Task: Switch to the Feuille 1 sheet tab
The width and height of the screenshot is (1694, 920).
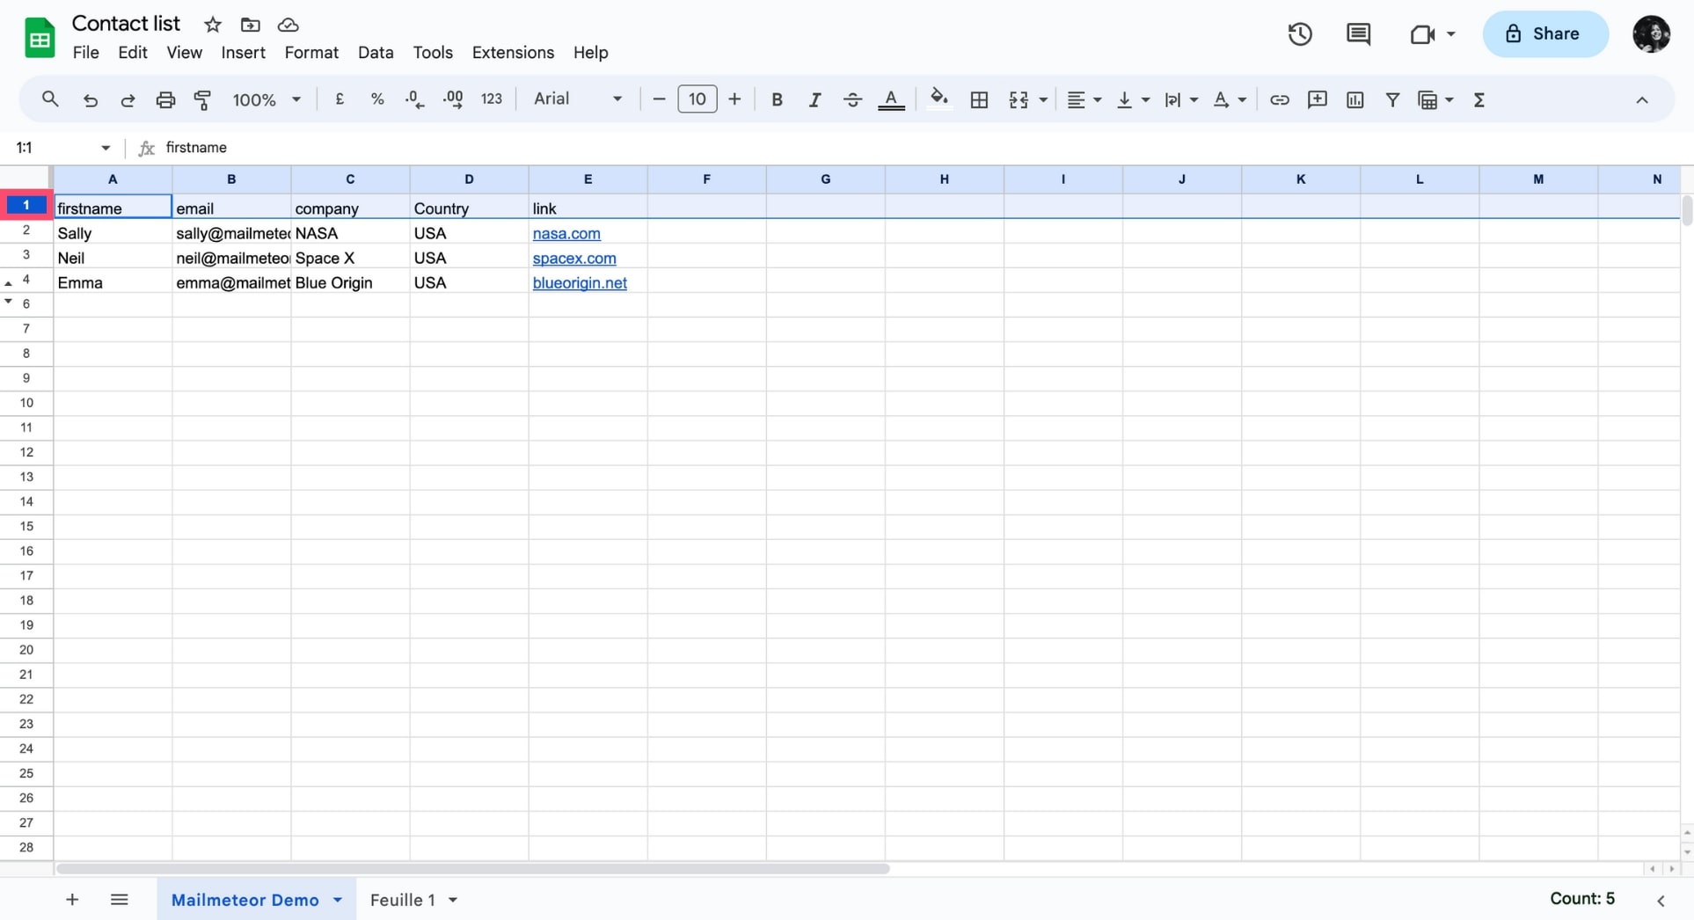Action: click(x=403, y=900)
